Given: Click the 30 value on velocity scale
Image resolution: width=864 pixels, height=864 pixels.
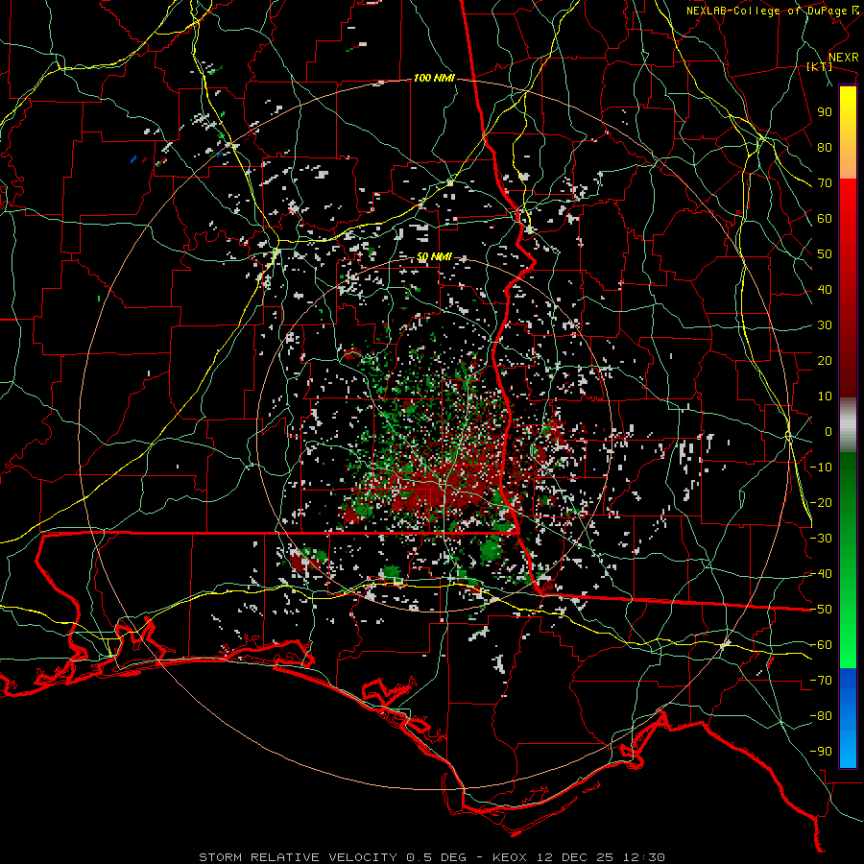Looking at the screenshot, I should point(825,325).
